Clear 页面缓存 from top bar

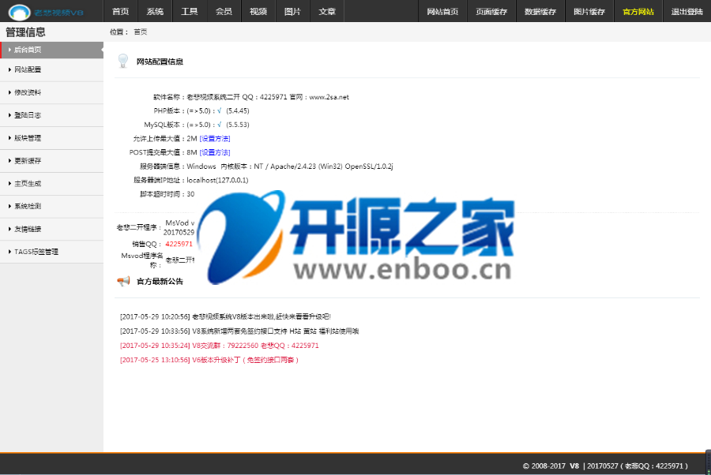[491, 11]
